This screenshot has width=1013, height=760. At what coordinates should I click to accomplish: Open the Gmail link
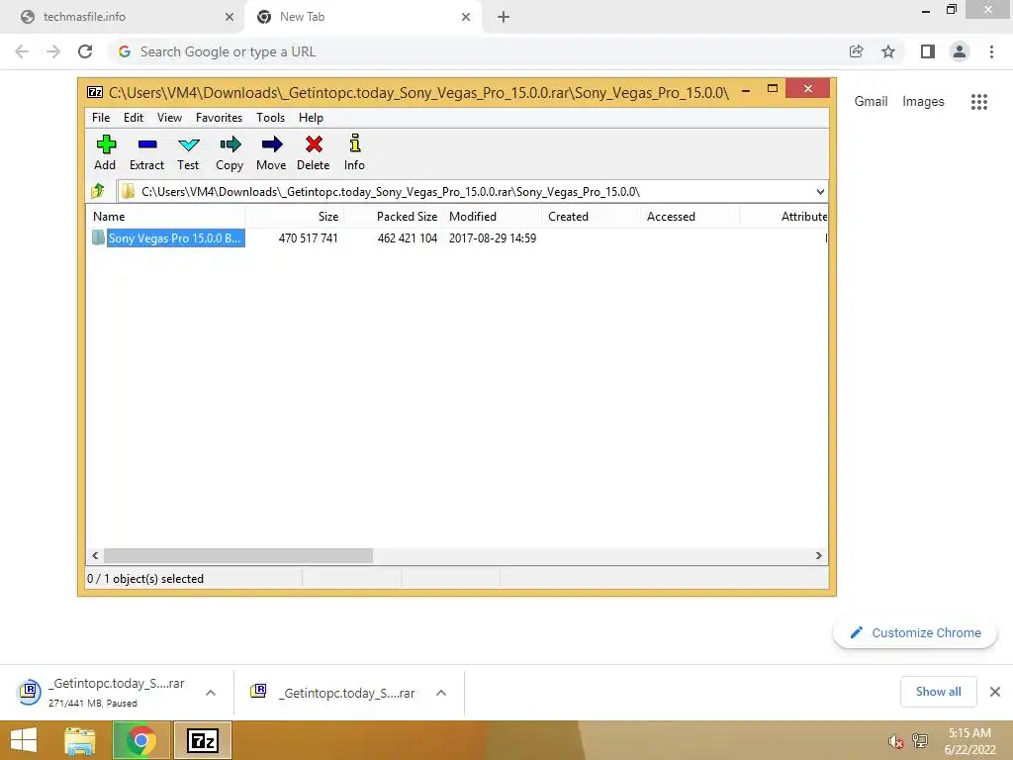(871, 102)
